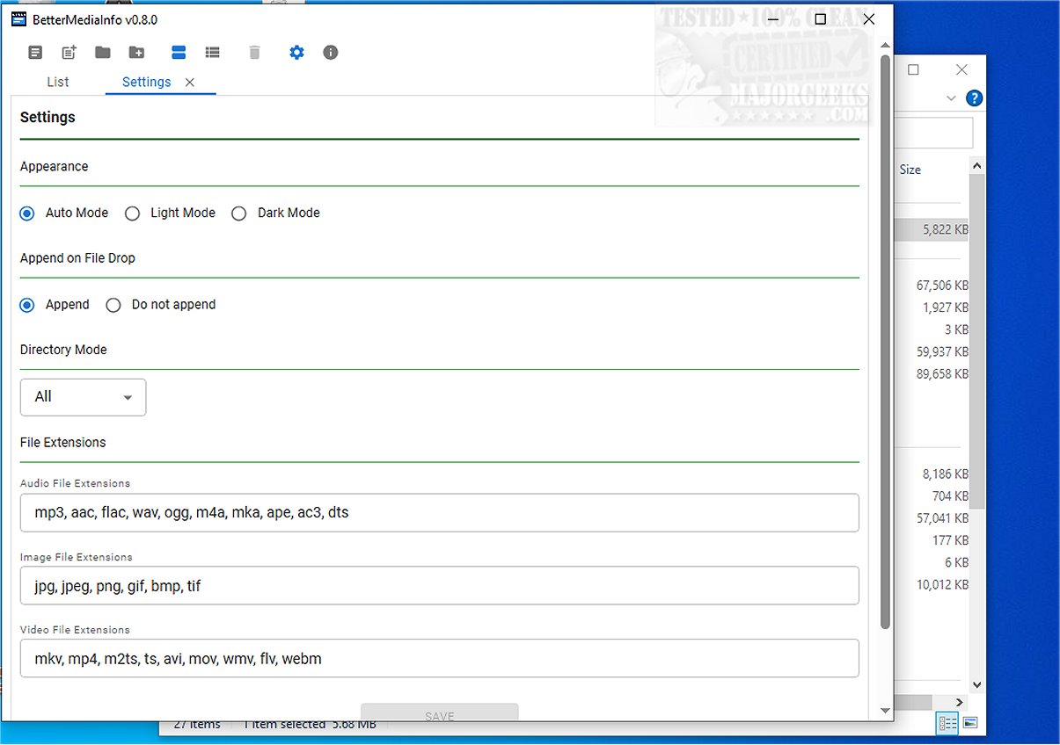Maximize the BetterMediaInfo window
Screen dimensions: 1060x745
820,19
